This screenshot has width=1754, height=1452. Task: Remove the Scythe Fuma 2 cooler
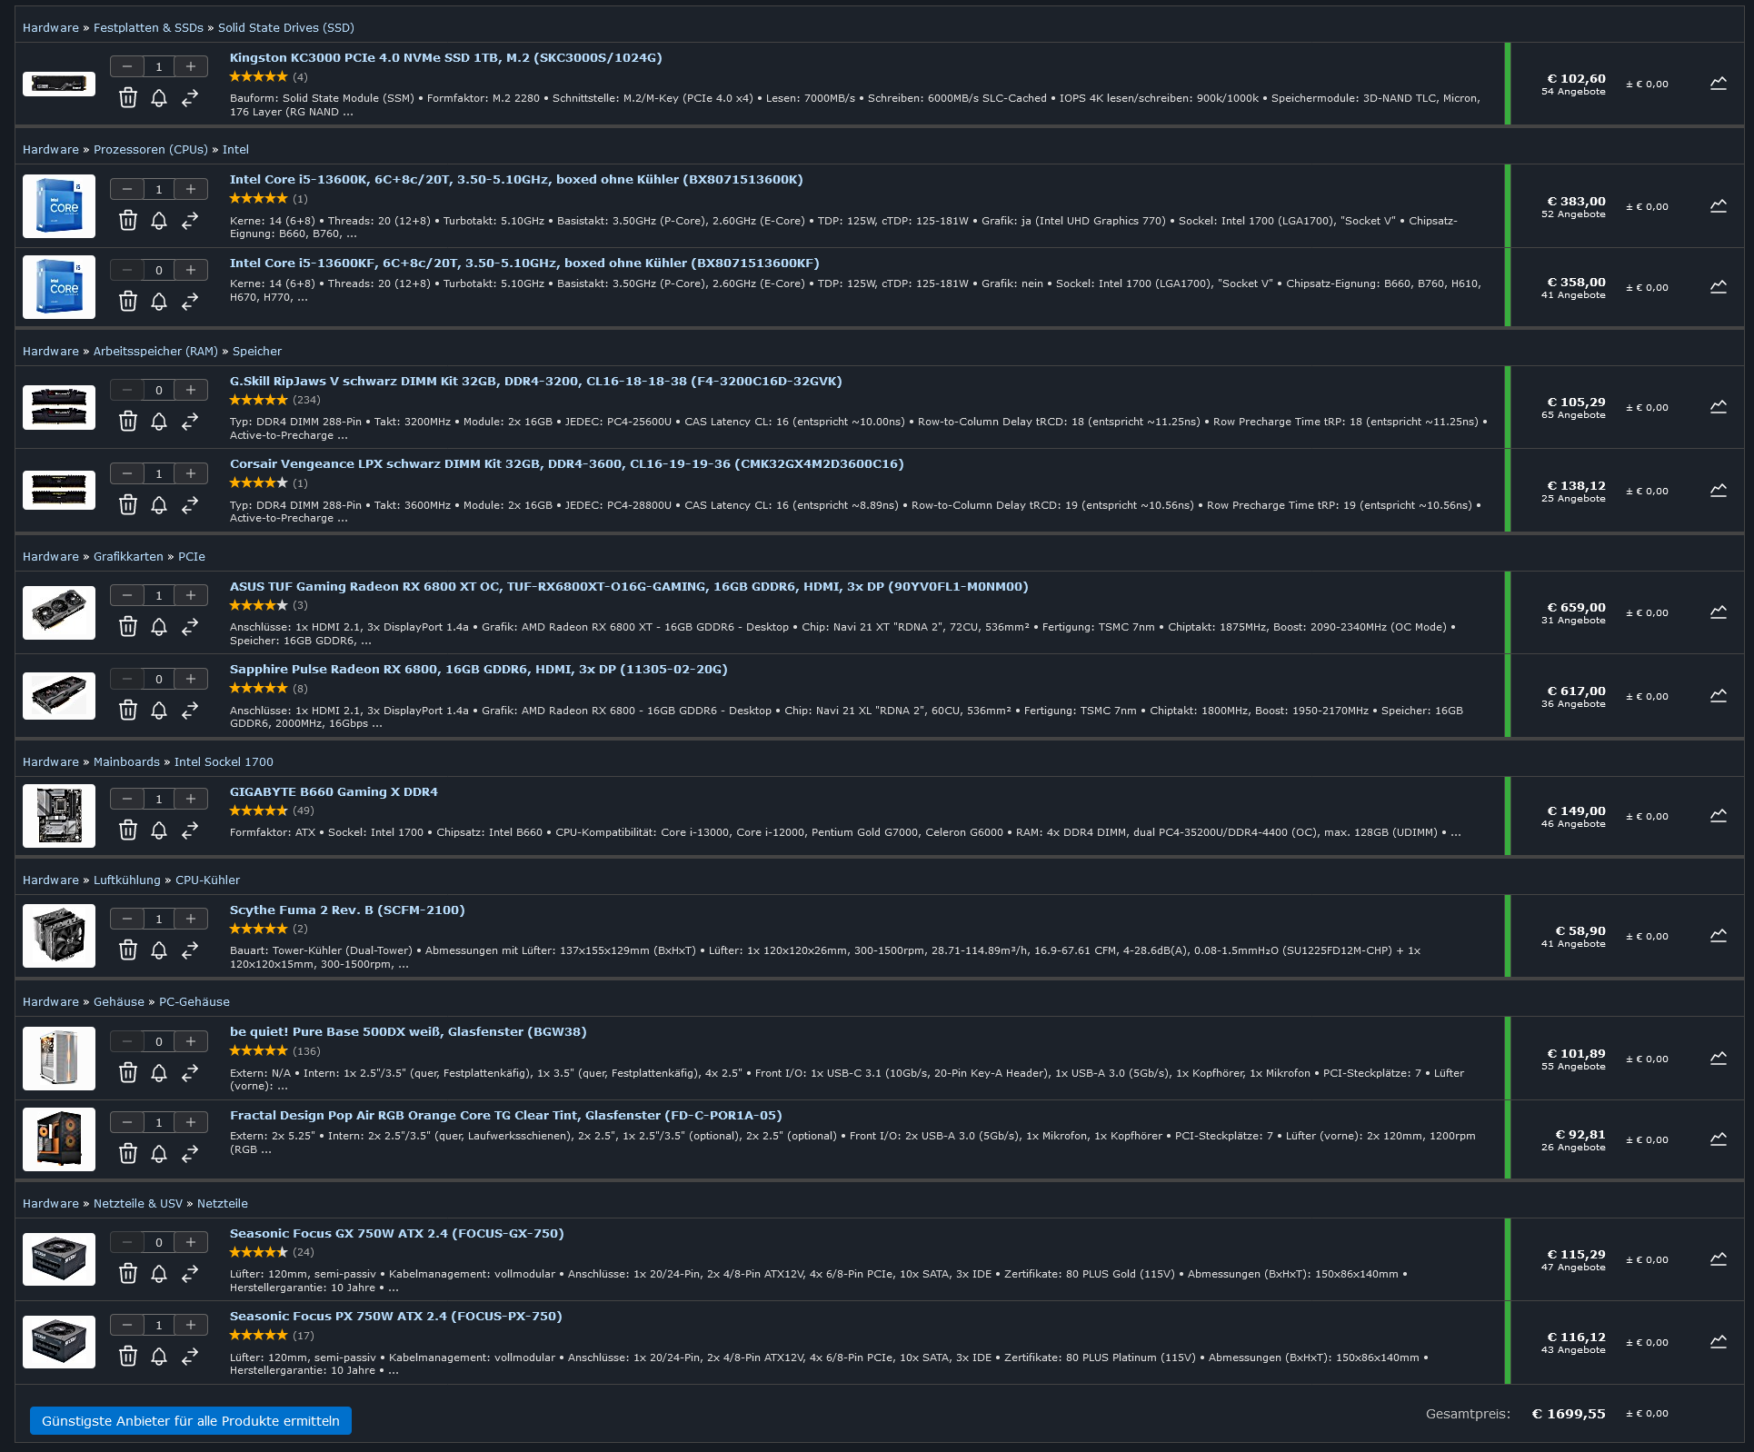click(x=128, y=950)
